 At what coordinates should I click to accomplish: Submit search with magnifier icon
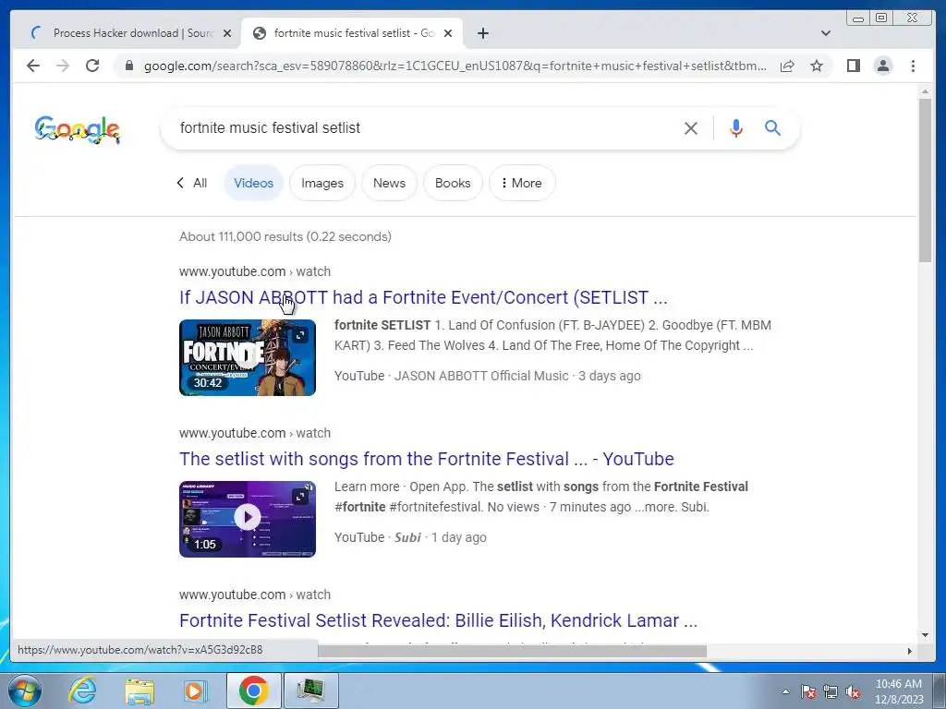[772, 127]
